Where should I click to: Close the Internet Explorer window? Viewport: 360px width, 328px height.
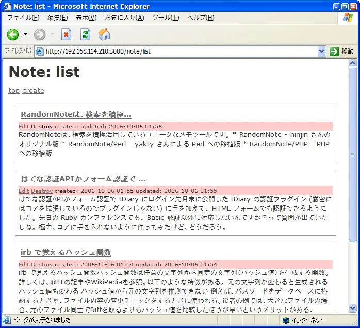(x=353, y=7)
